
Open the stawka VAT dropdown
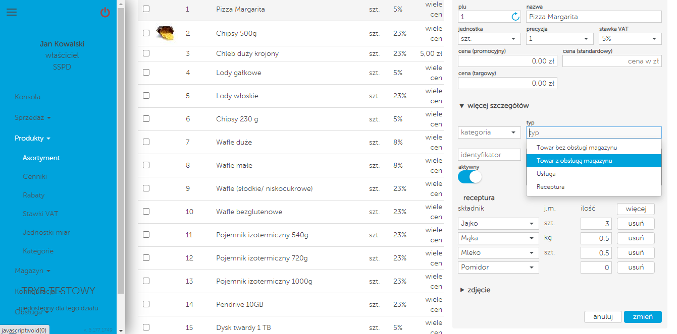630,39
